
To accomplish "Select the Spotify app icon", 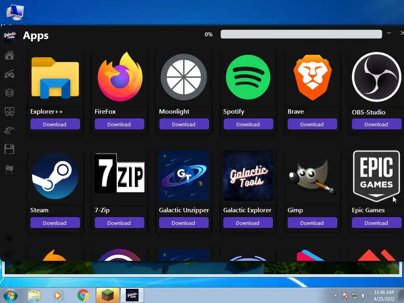I will pyautogui.click(x=248, y=77).
